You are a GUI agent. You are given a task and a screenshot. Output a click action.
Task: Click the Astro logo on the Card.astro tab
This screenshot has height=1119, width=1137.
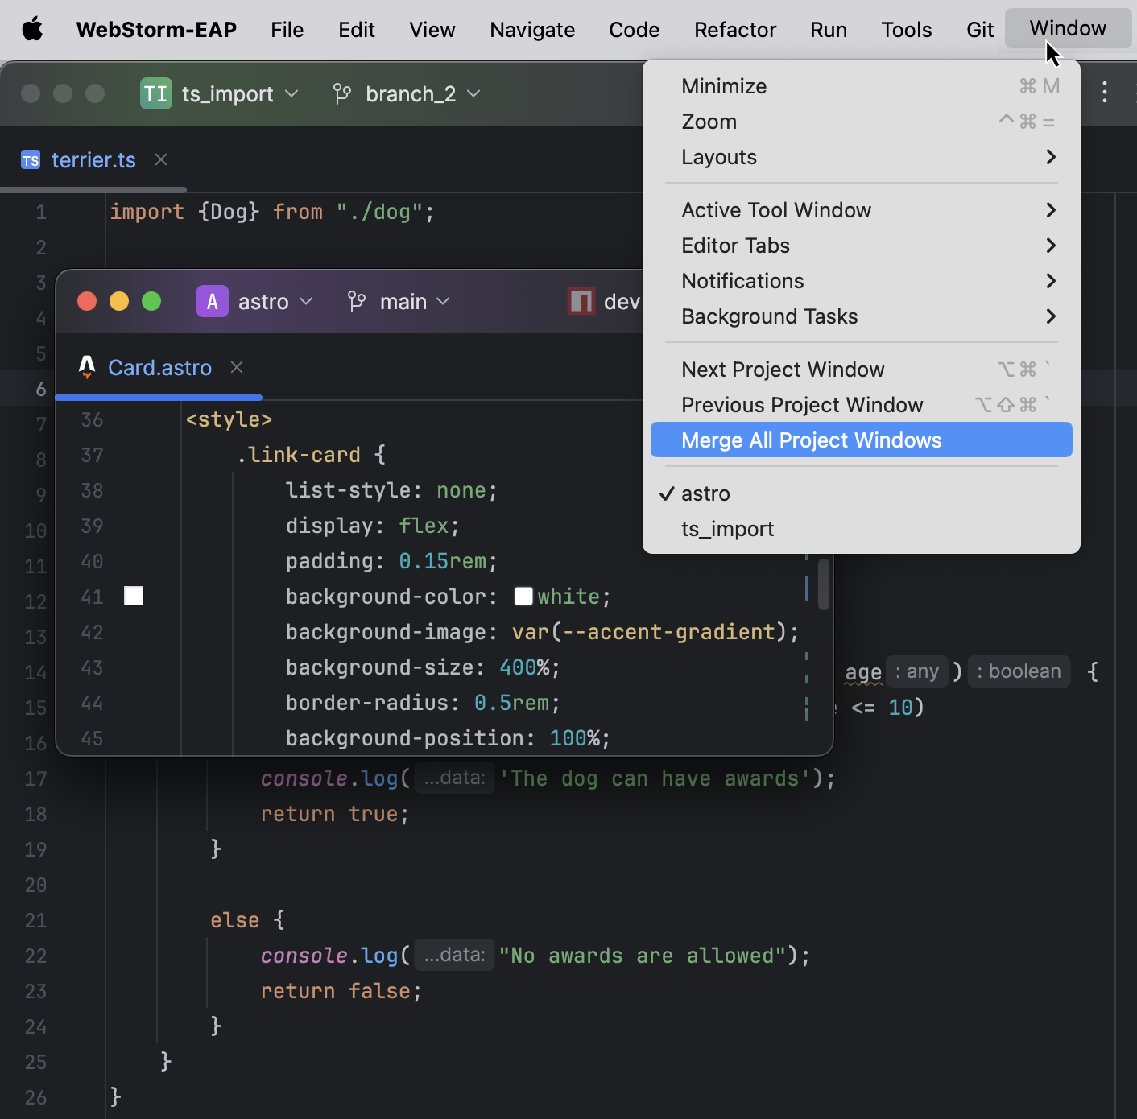pos(87,367)
